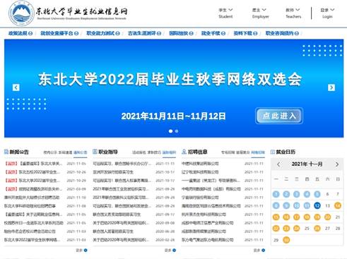Click the 就业日历 calendar icon
Screen dimensions: 347x259
[273, 152]
